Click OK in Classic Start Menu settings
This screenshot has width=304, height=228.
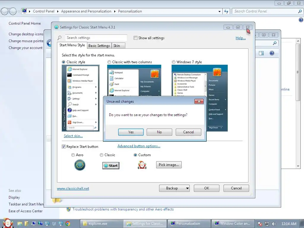tap(207, 188)
